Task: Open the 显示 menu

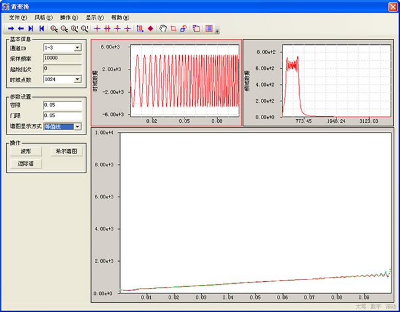Action: tap(94, 17)
